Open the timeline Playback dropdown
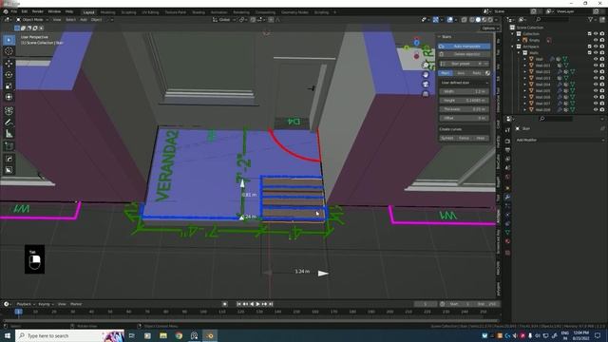608x342 pixels. tap(26, 304)
